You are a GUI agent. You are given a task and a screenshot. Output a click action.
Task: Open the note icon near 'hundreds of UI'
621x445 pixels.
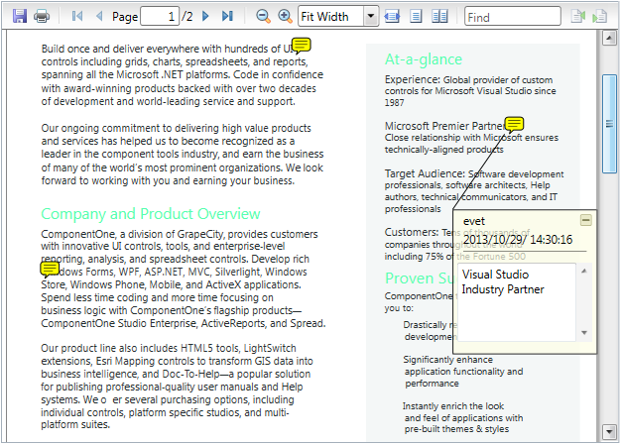(301, 46)
